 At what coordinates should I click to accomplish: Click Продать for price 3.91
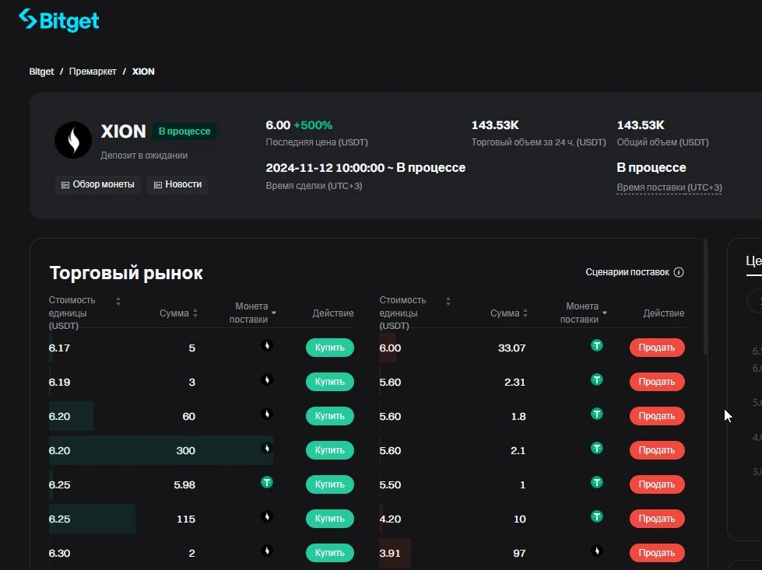tap(657, 553)
